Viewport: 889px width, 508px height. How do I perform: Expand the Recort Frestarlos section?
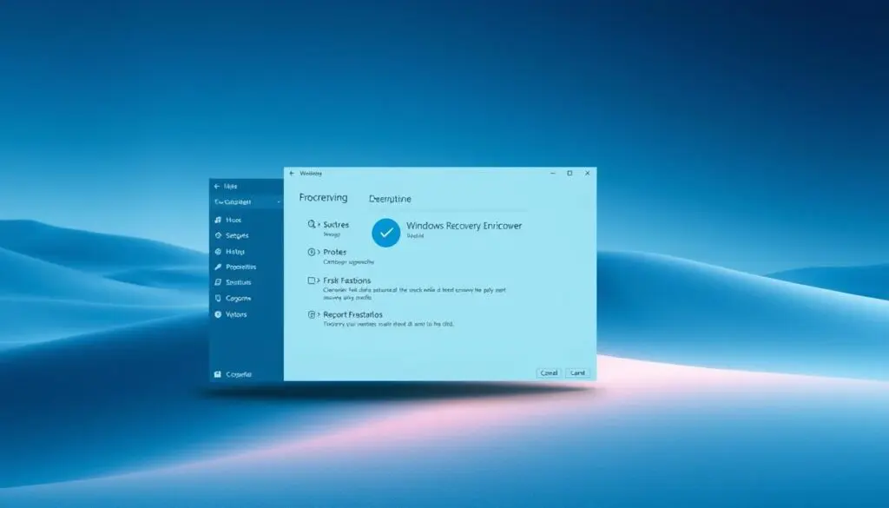coord(354,313)
